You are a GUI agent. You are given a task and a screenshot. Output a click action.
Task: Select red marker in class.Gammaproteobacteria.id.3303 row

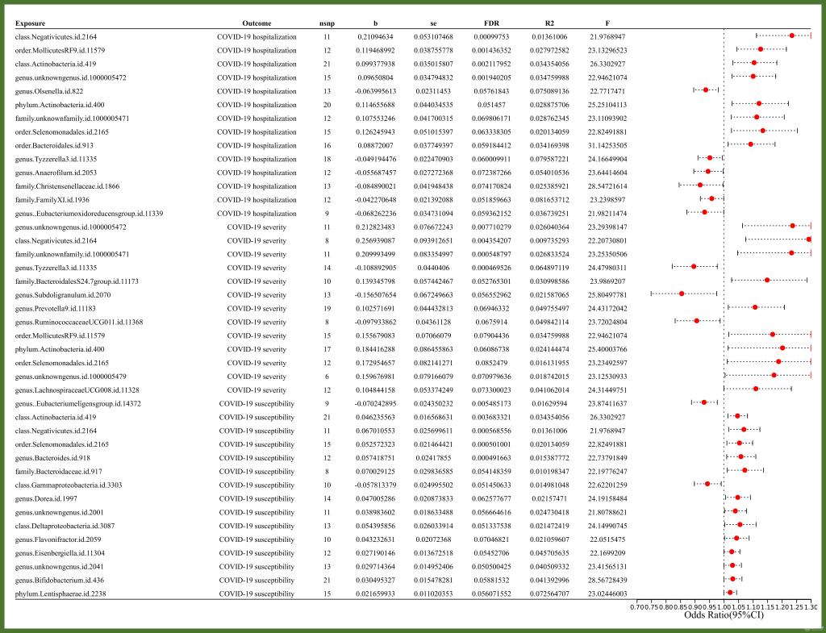click(707, 484)
